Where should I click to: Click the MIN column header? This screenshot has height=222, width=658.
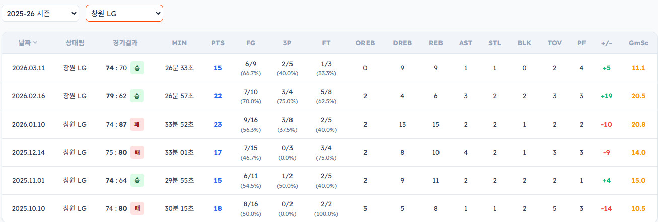179,43
